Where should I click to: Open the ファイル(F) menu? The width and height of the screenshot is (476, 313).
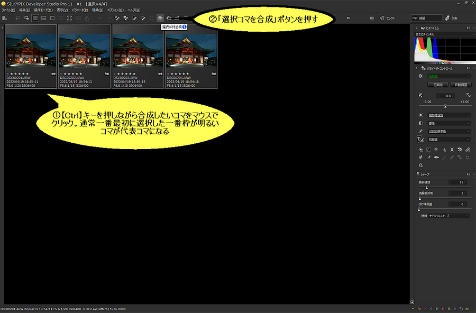[8, 10]
